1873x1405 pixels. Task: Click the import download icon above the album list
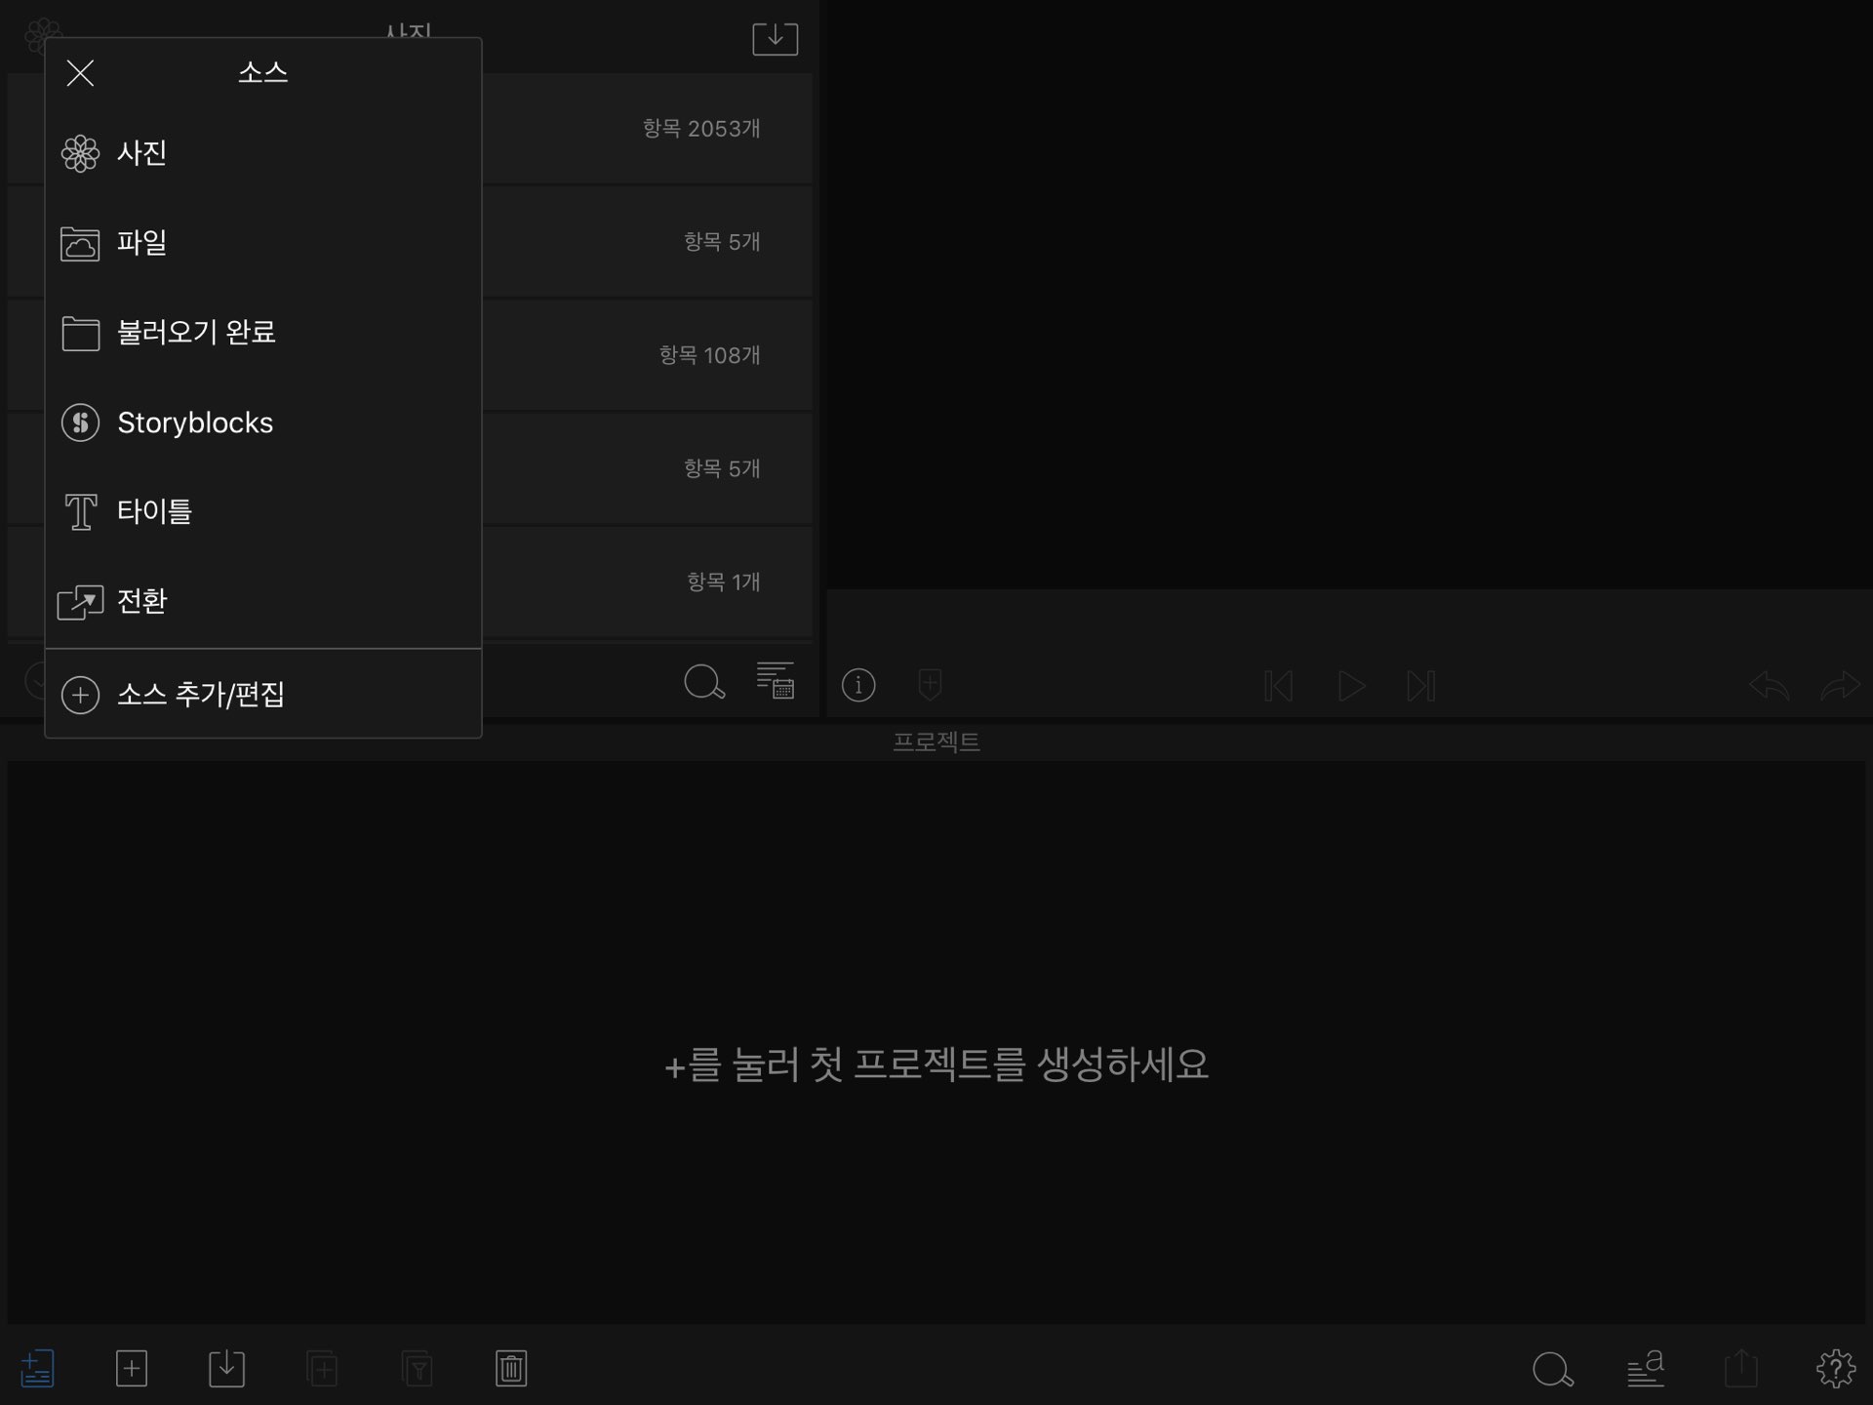pyautogui.click(x=775, y=39)
